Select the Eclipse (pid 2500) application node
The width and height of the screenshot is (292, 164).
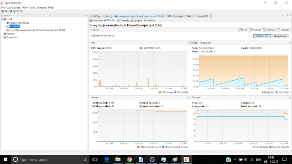click(x=19, y=23)
